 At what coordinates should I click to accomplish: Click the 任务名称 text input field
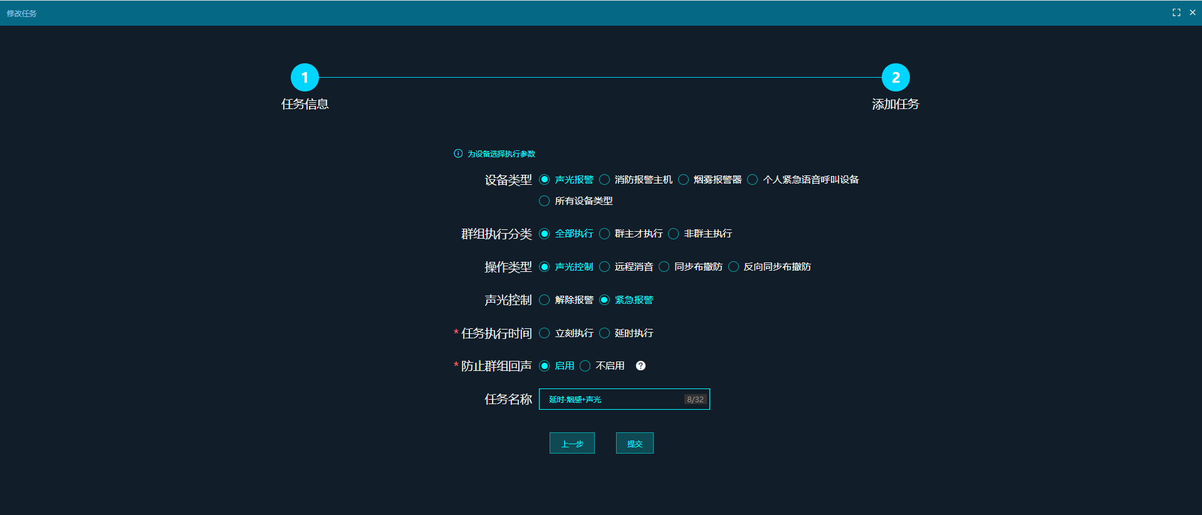(614, 400)
